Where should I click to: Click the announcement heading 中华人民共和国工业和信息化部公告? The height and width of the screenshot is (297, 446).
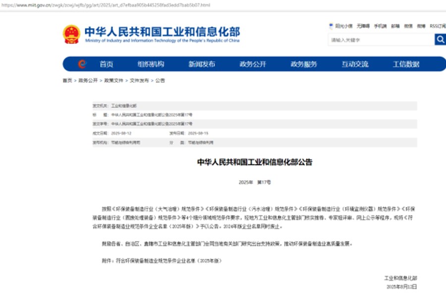tap(255, 162)
